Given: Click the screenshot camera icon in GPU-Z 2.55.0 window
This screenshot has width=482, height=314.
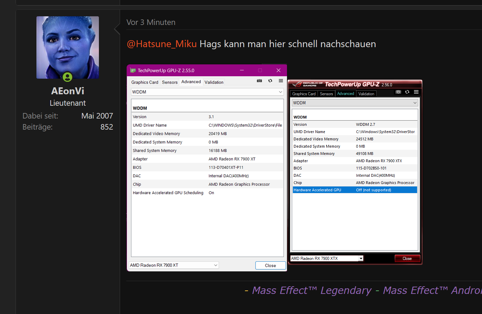Looking at the screenshot, I should pyautogui.click(x=259, y=81).
